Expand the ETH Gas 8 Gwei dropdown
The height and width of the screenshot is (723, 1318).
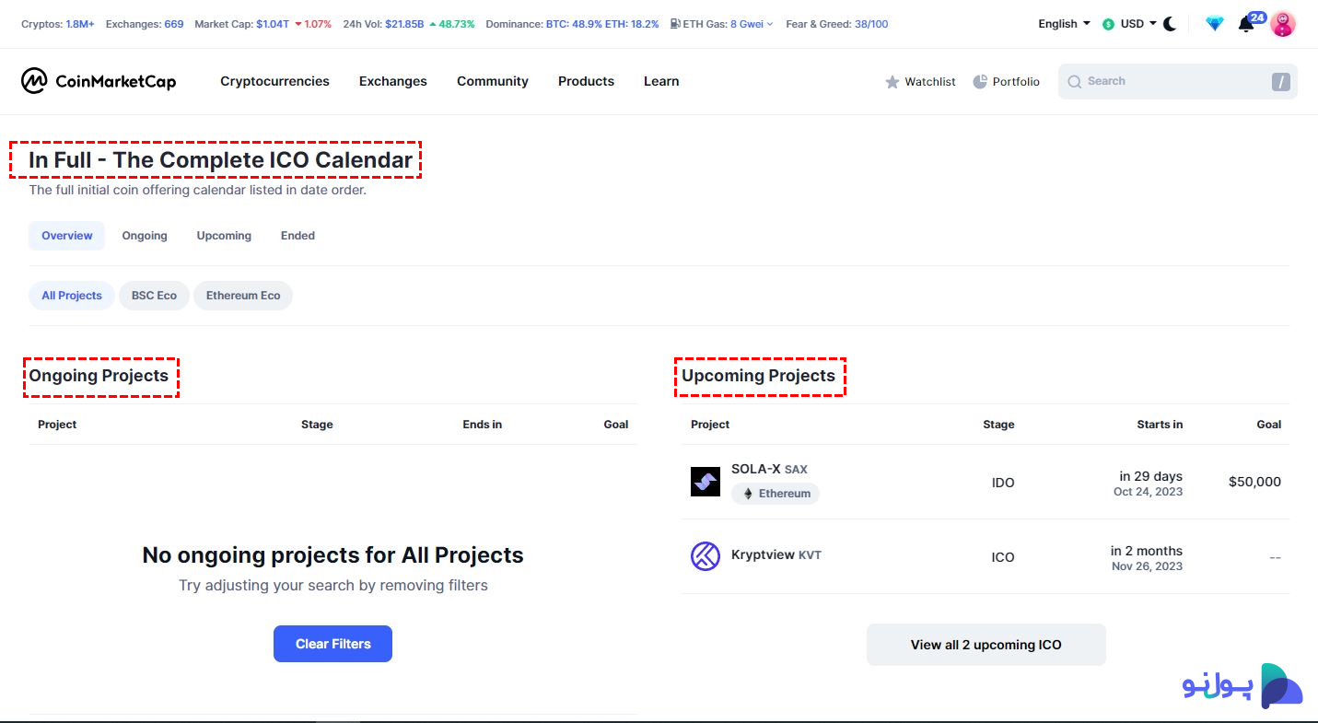[x=752, y=24]
